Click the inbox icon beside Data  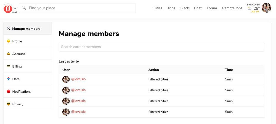pos(9,79)
